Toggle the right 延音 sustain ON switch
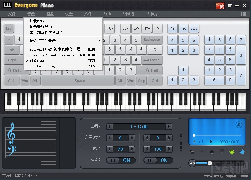Viewport: 251px width, 180px height. click(158, 160)
